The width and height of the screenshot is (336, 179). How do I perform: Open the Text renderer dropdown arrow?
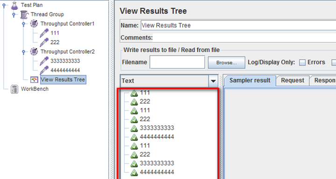(x=213, y=81)
